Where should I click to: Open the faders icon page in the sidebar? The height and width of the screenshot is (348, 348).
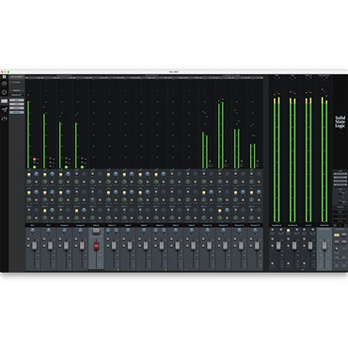coord(4,119)
